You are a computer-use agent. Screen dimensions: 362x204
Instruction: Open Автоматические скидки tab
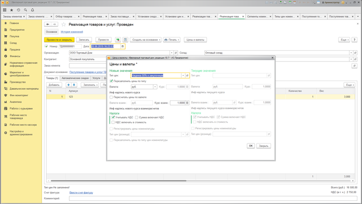point(75,78)
